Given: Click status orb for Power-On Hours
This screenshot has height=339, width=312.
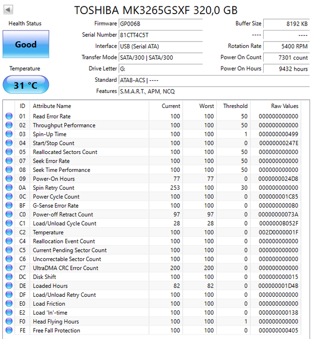Looking at the screenshot, I should tap(9, 179).
